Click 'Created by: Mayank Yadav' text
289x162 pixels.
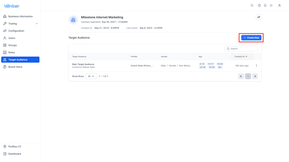pos(84,67)
